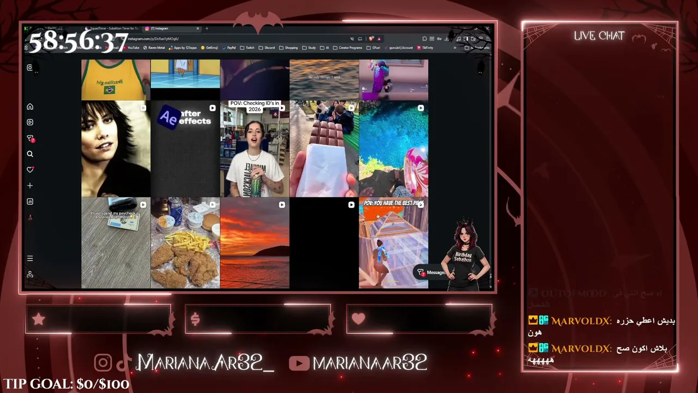Open the YouTube bookmark
The height and width of the screenshot is (393, 698).
click(131, 48)
